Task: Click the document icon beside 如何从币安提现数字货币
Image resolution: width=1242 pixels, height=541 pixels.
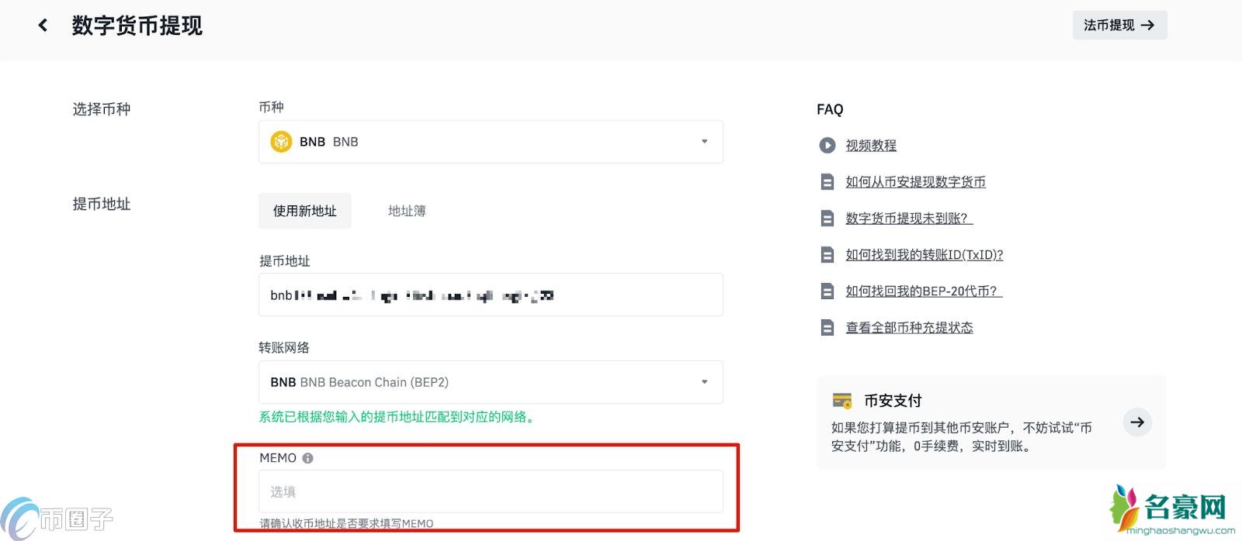Action: (x=827, y=182)
